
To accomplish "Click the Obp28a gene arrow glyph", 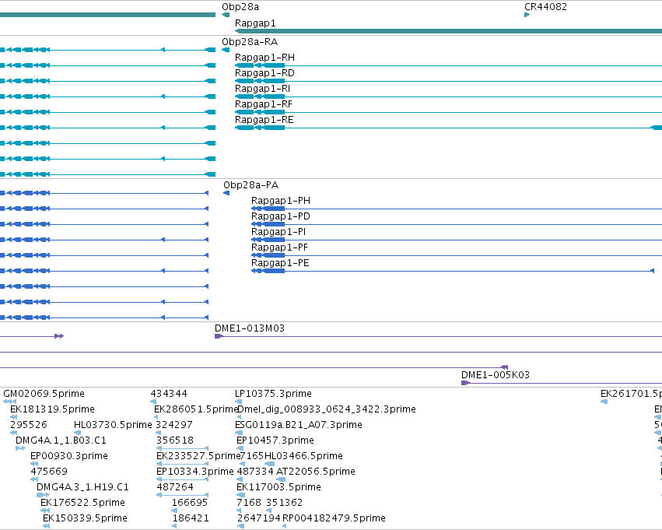I will coord(226,15).
